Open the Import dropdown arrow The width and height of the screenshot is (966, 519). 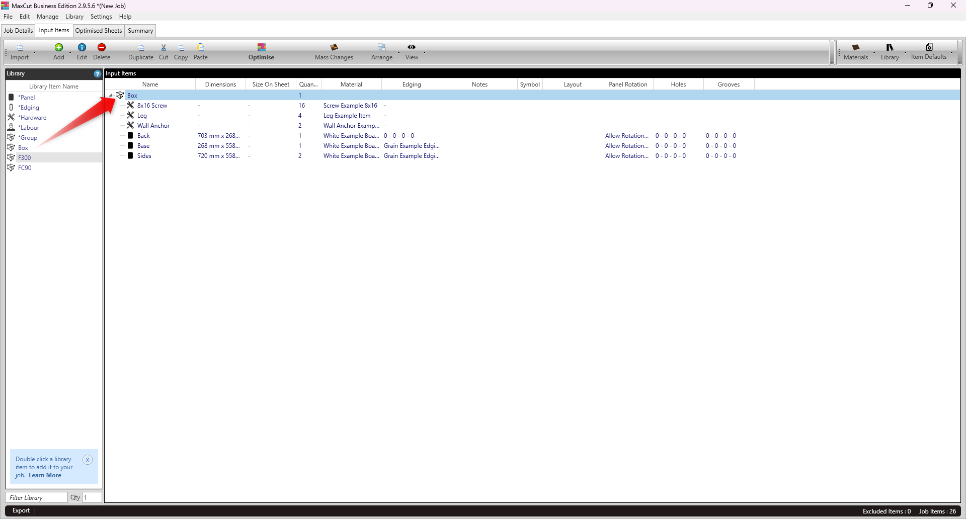coord(35,52)
